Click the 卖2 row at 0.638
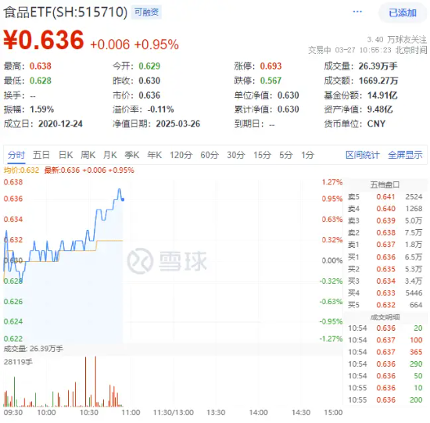 pyautogui.click(x=385, y=233)
